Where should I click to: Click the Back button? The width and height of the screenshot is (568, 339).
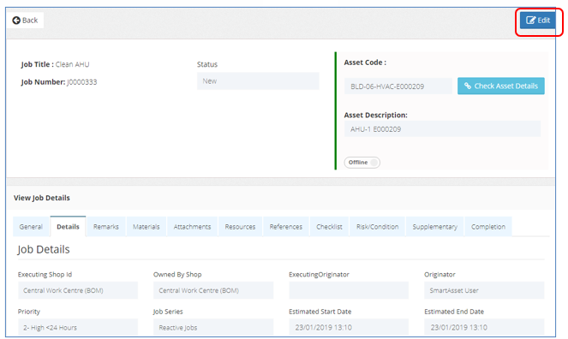(25, 21)
